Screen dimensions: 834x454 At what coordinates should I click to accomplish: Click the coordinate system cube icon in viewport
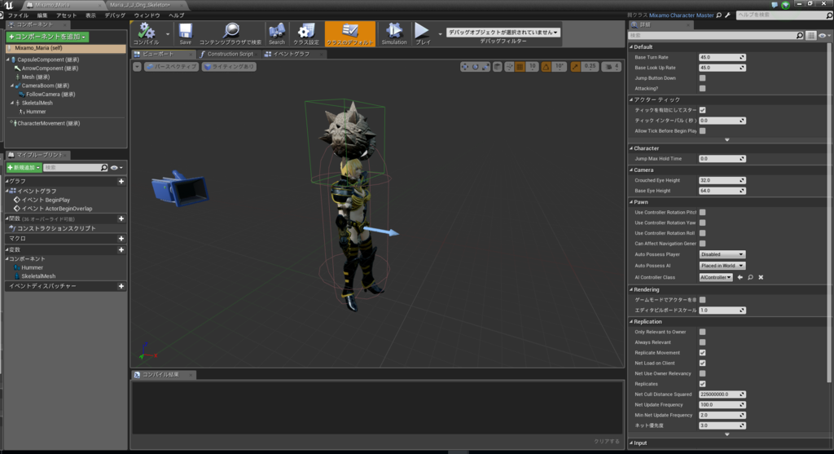[x=498, y=67]
